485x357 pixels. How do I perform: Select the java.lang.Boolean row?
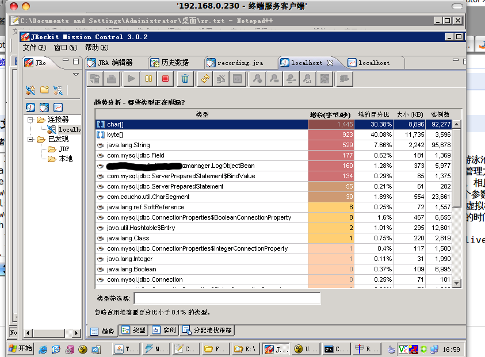pyautogui.click(x=274, y=269)
